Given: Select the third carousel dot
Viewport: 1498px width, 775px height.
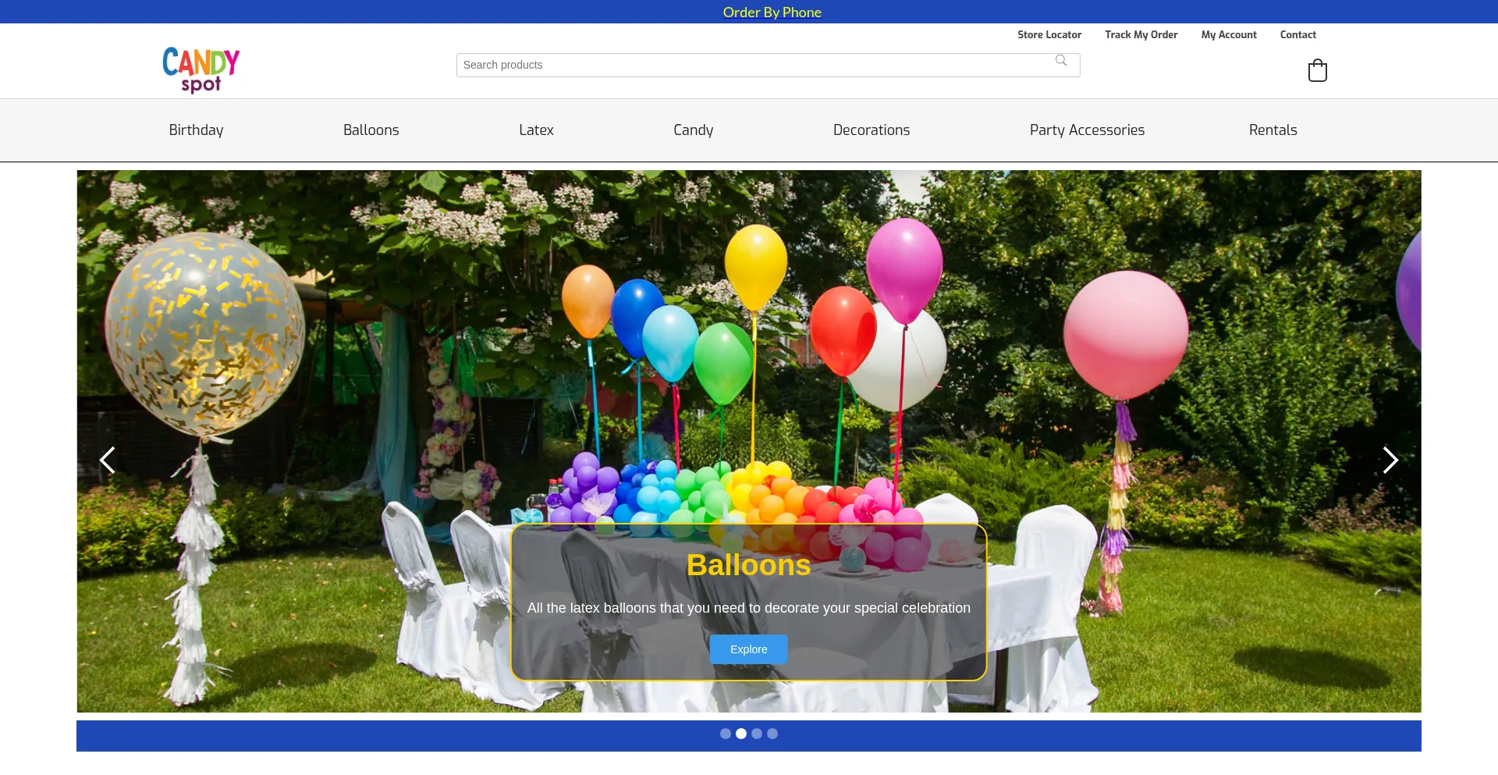Looking at the screenshot, I should point(757,734).
